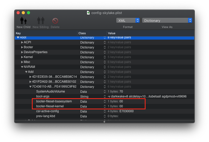Click the value '0 bytes:' of prev-lang:kbd
This screenshot has height=142, width=209.
tap(113, 116)
